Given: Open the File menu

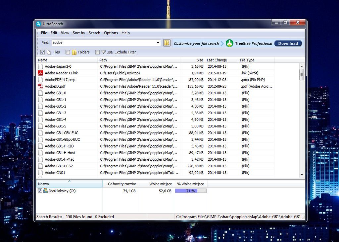Looking at the screenshot, I should [x=44, y=33].
